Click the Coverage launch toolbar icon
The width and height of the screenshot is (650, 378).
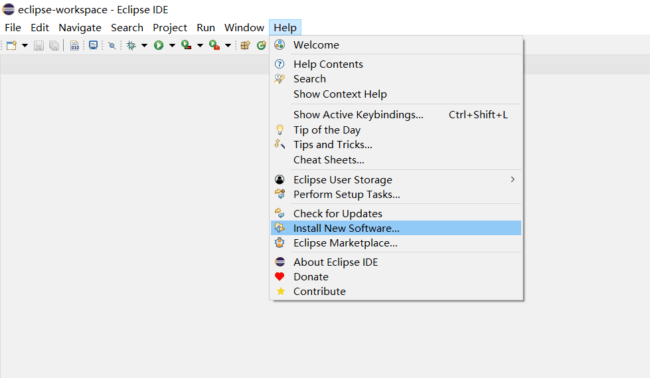[187, 45]
